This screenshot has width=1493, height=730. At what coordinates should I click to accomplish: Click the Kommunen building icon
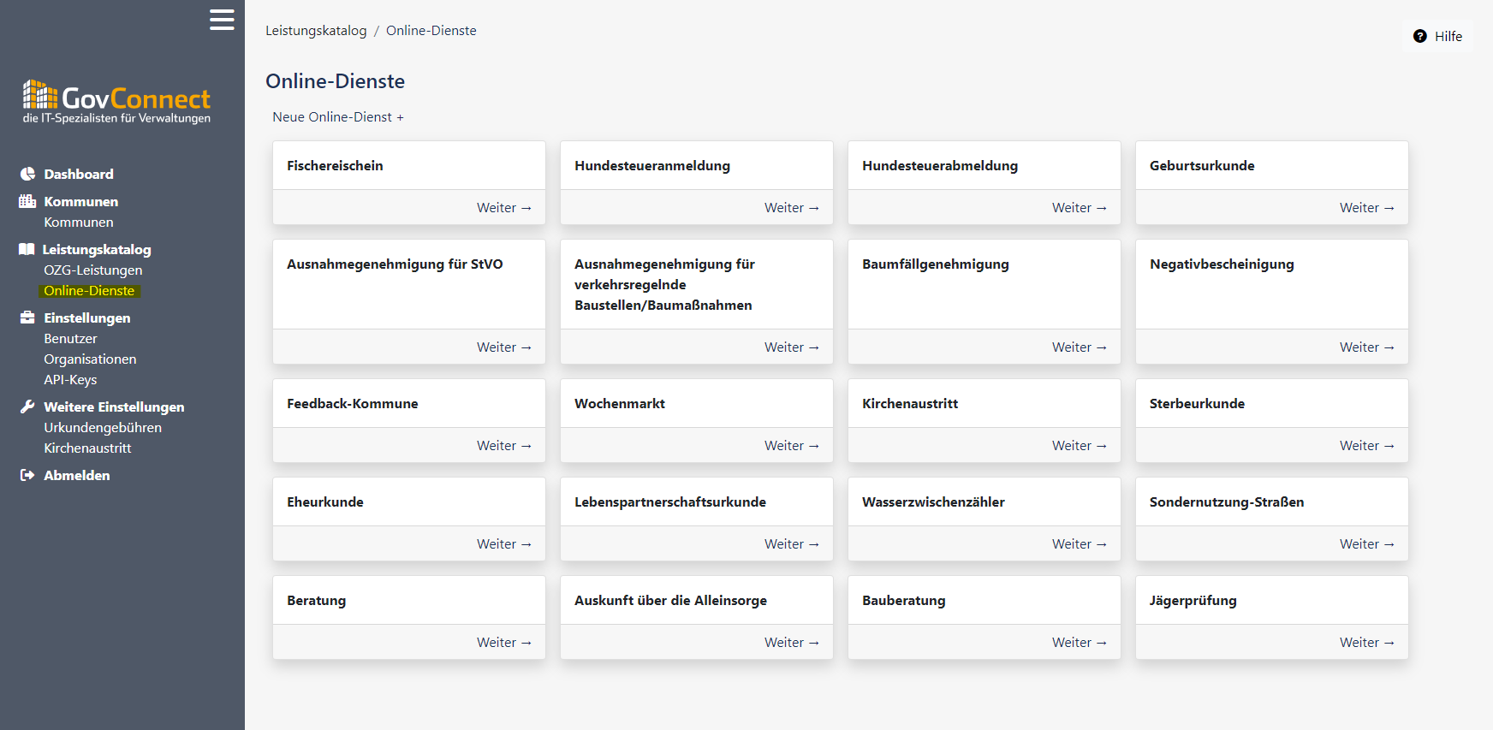(x=27, y=201)
